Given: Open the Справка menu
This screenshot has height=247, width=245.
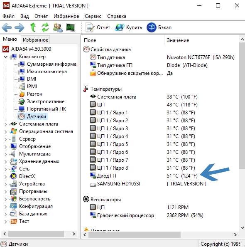Looking at the screenshot, I should (117, 16).
